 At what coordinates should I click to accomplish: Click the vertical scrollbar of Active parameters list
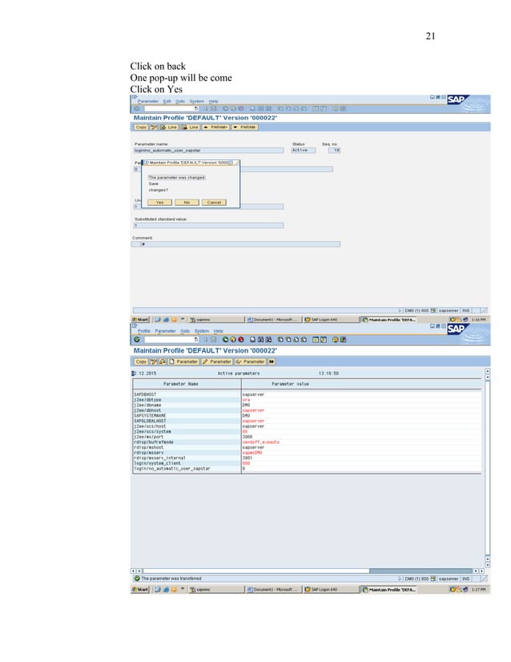tap(487, 468)
